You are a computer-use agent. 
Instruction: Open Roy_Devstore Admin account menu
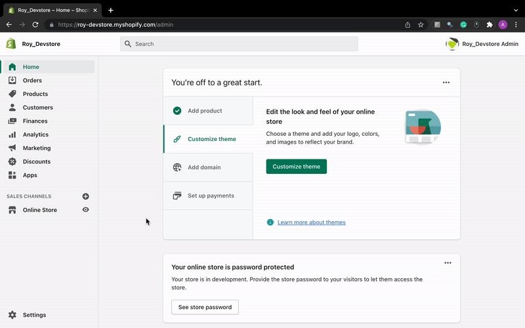482,44
